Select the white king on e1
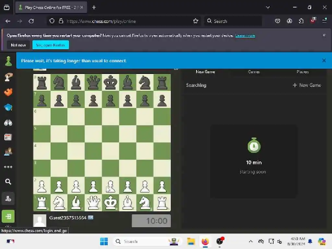This screenshot has height=249, width=332. (x=110, y=203)
